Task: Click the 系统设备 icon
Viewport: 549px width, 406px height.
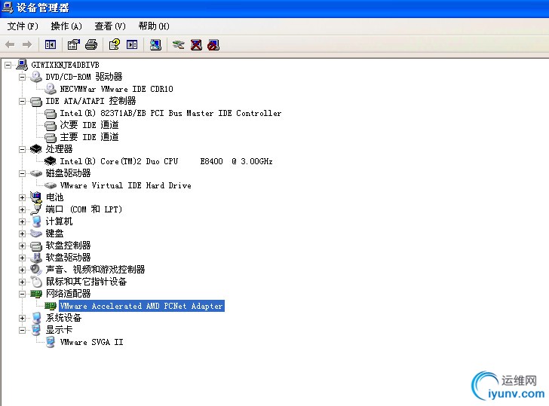Action: pyautogui.click(x=36, y=318)
